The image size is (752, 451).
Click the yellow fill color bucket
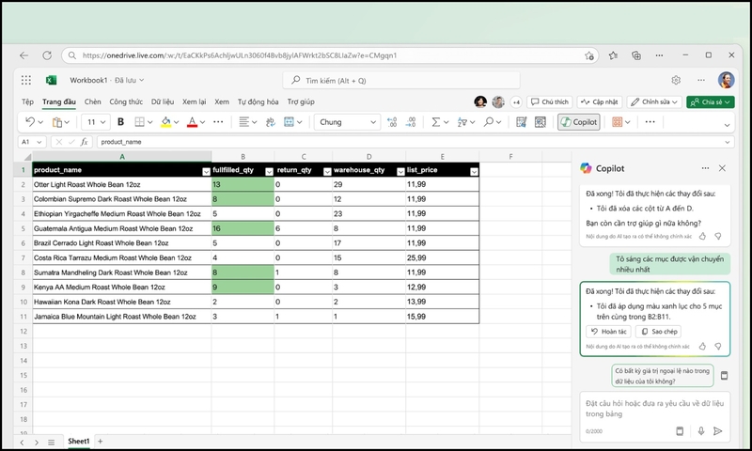tap(166, 122)
